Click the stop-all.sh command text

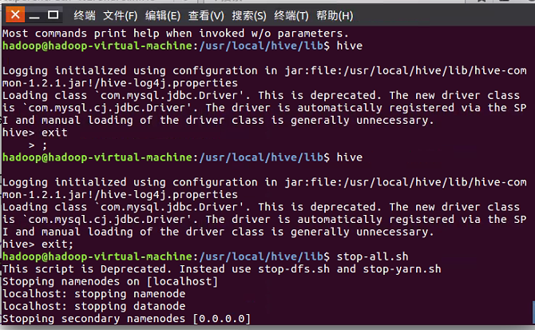click(372, 256)
